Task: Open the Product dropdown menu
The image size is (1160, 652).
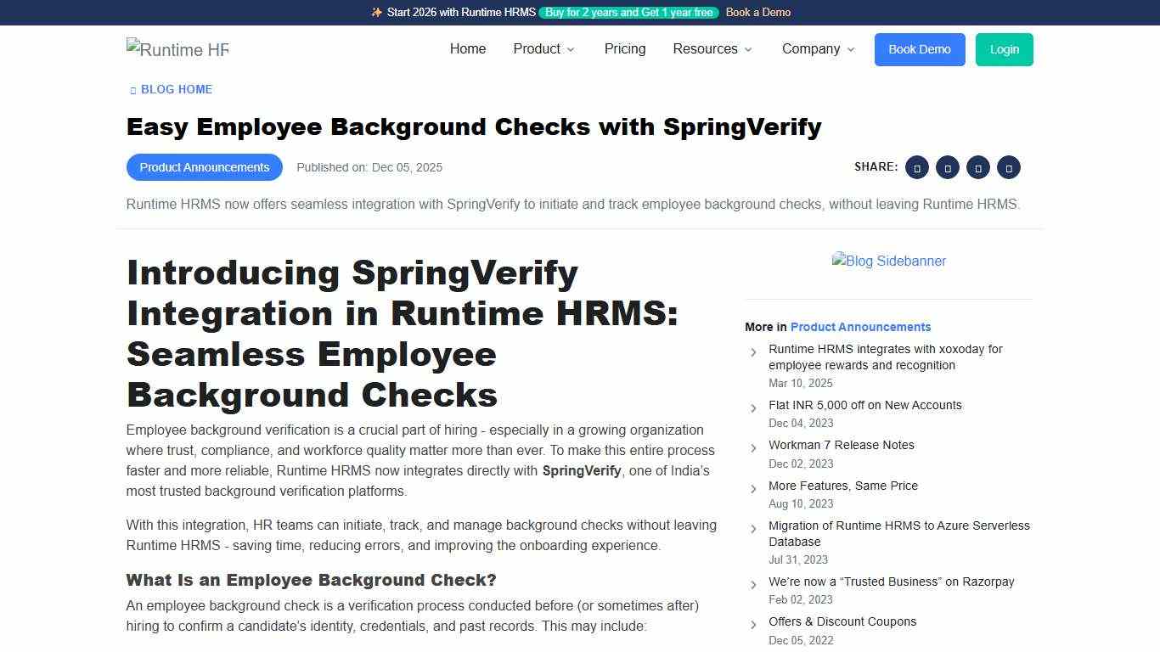Action: point(543,49)
